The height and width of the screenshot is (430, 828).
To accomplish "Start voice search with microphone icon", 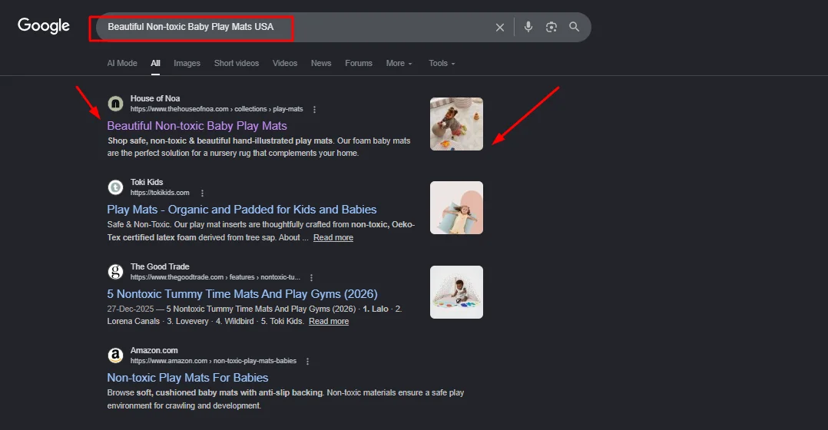I will [x=528, y=27].
